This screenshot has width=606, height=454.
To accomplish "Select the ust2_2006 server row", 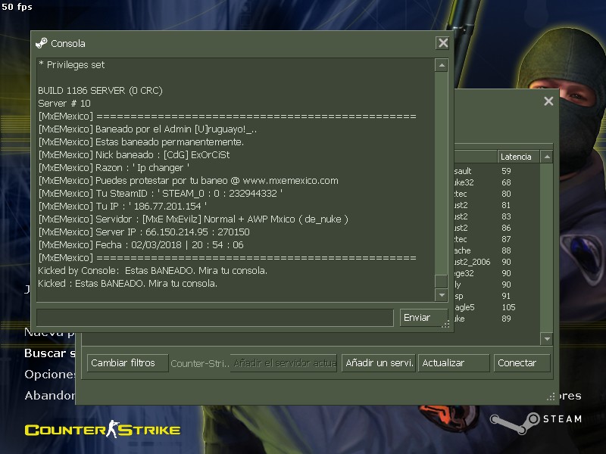I will click(497, 262).
